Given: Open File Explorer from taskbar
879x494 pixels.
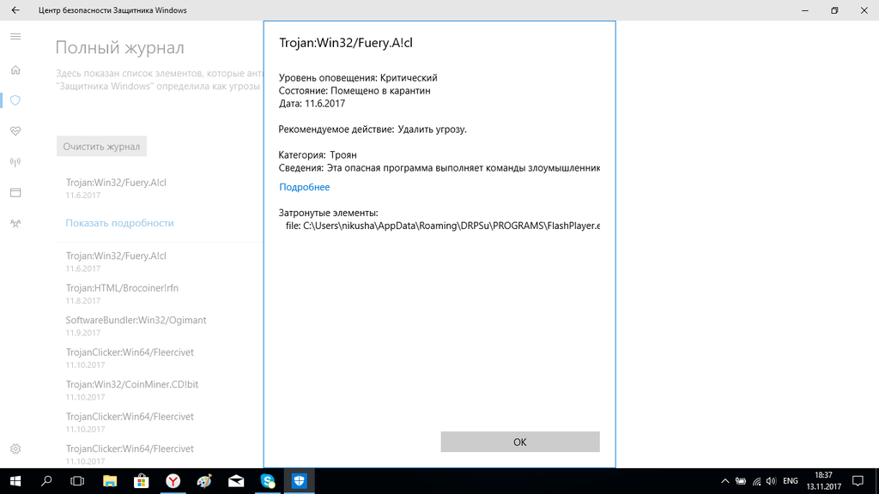Looking at the screenshot, I should [110, 481].
